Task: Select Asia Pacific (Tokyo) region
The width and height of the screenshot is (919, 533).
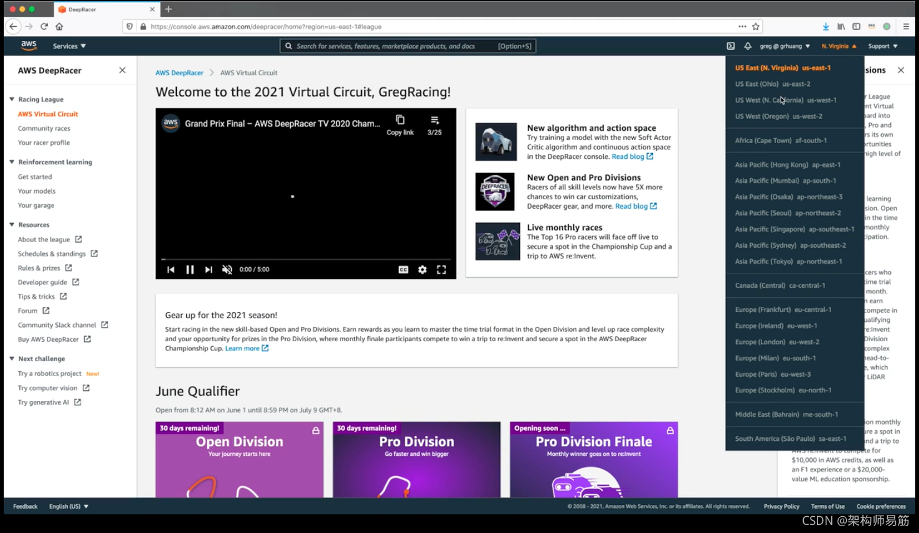Action: coord(788,262)
